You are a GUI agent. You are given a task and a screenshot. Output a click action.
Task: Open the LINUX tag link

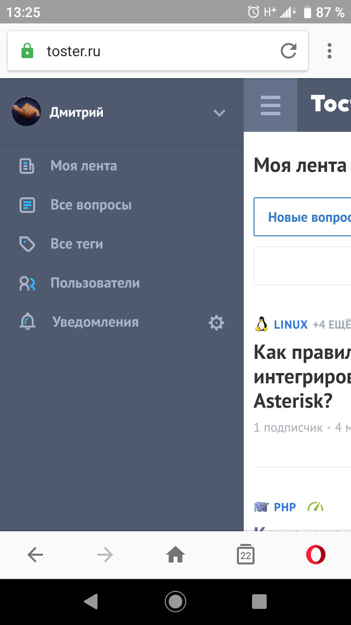290,325
